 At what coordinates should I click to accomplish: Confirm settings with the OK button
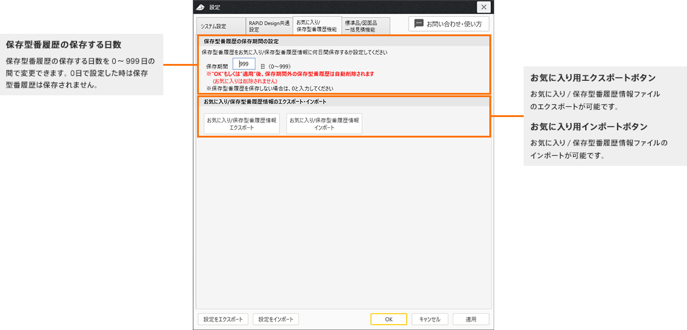click(x=389, y=319)
